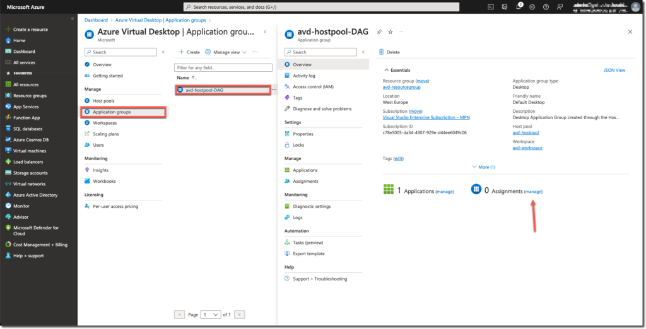646x329 pixels.
Task: Open the Manage view dropdown
Action: coord(226,52)
